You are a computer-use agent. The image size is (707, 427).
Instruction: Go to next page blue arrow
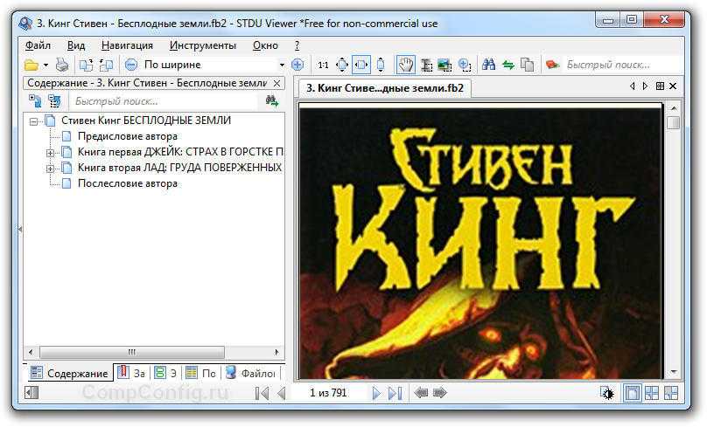point(376,393)
